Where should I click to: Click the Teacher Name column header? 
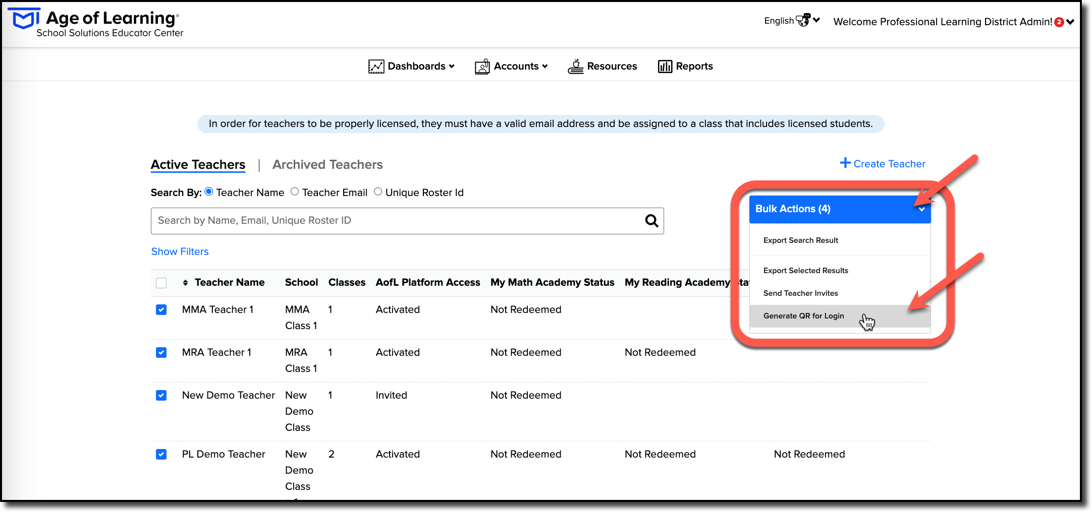(230, 283)
